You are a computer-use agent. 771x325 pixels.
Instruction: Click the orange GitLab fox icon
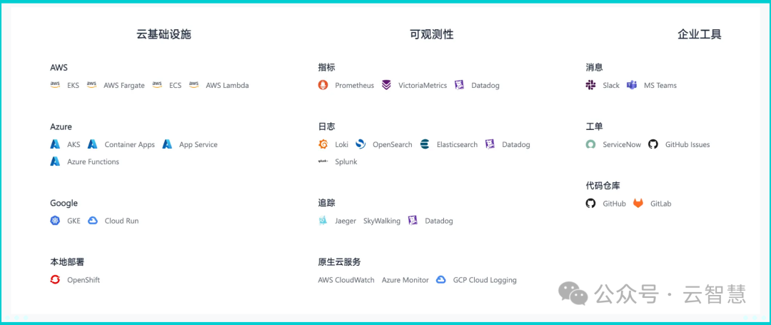click(638, 204)
